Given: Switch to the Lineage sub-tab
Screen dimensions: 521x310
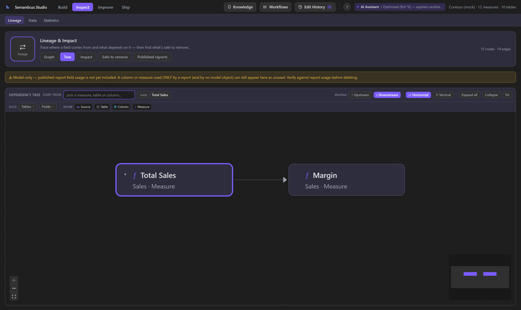Looking at the screenshot, I should coord(15,20).
